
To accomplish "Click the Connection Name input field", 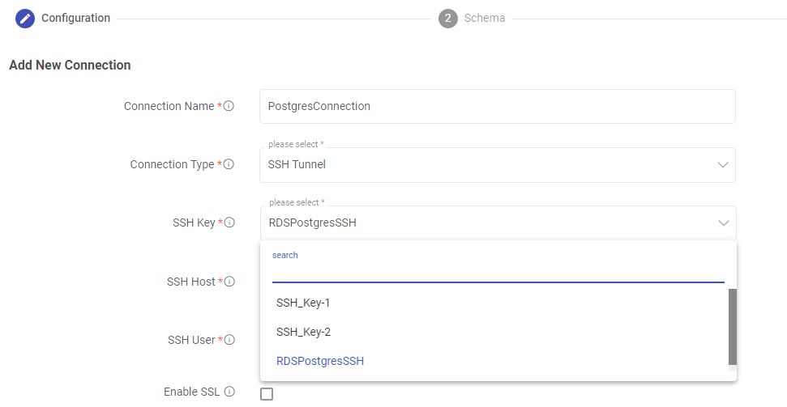I will 498,106.
